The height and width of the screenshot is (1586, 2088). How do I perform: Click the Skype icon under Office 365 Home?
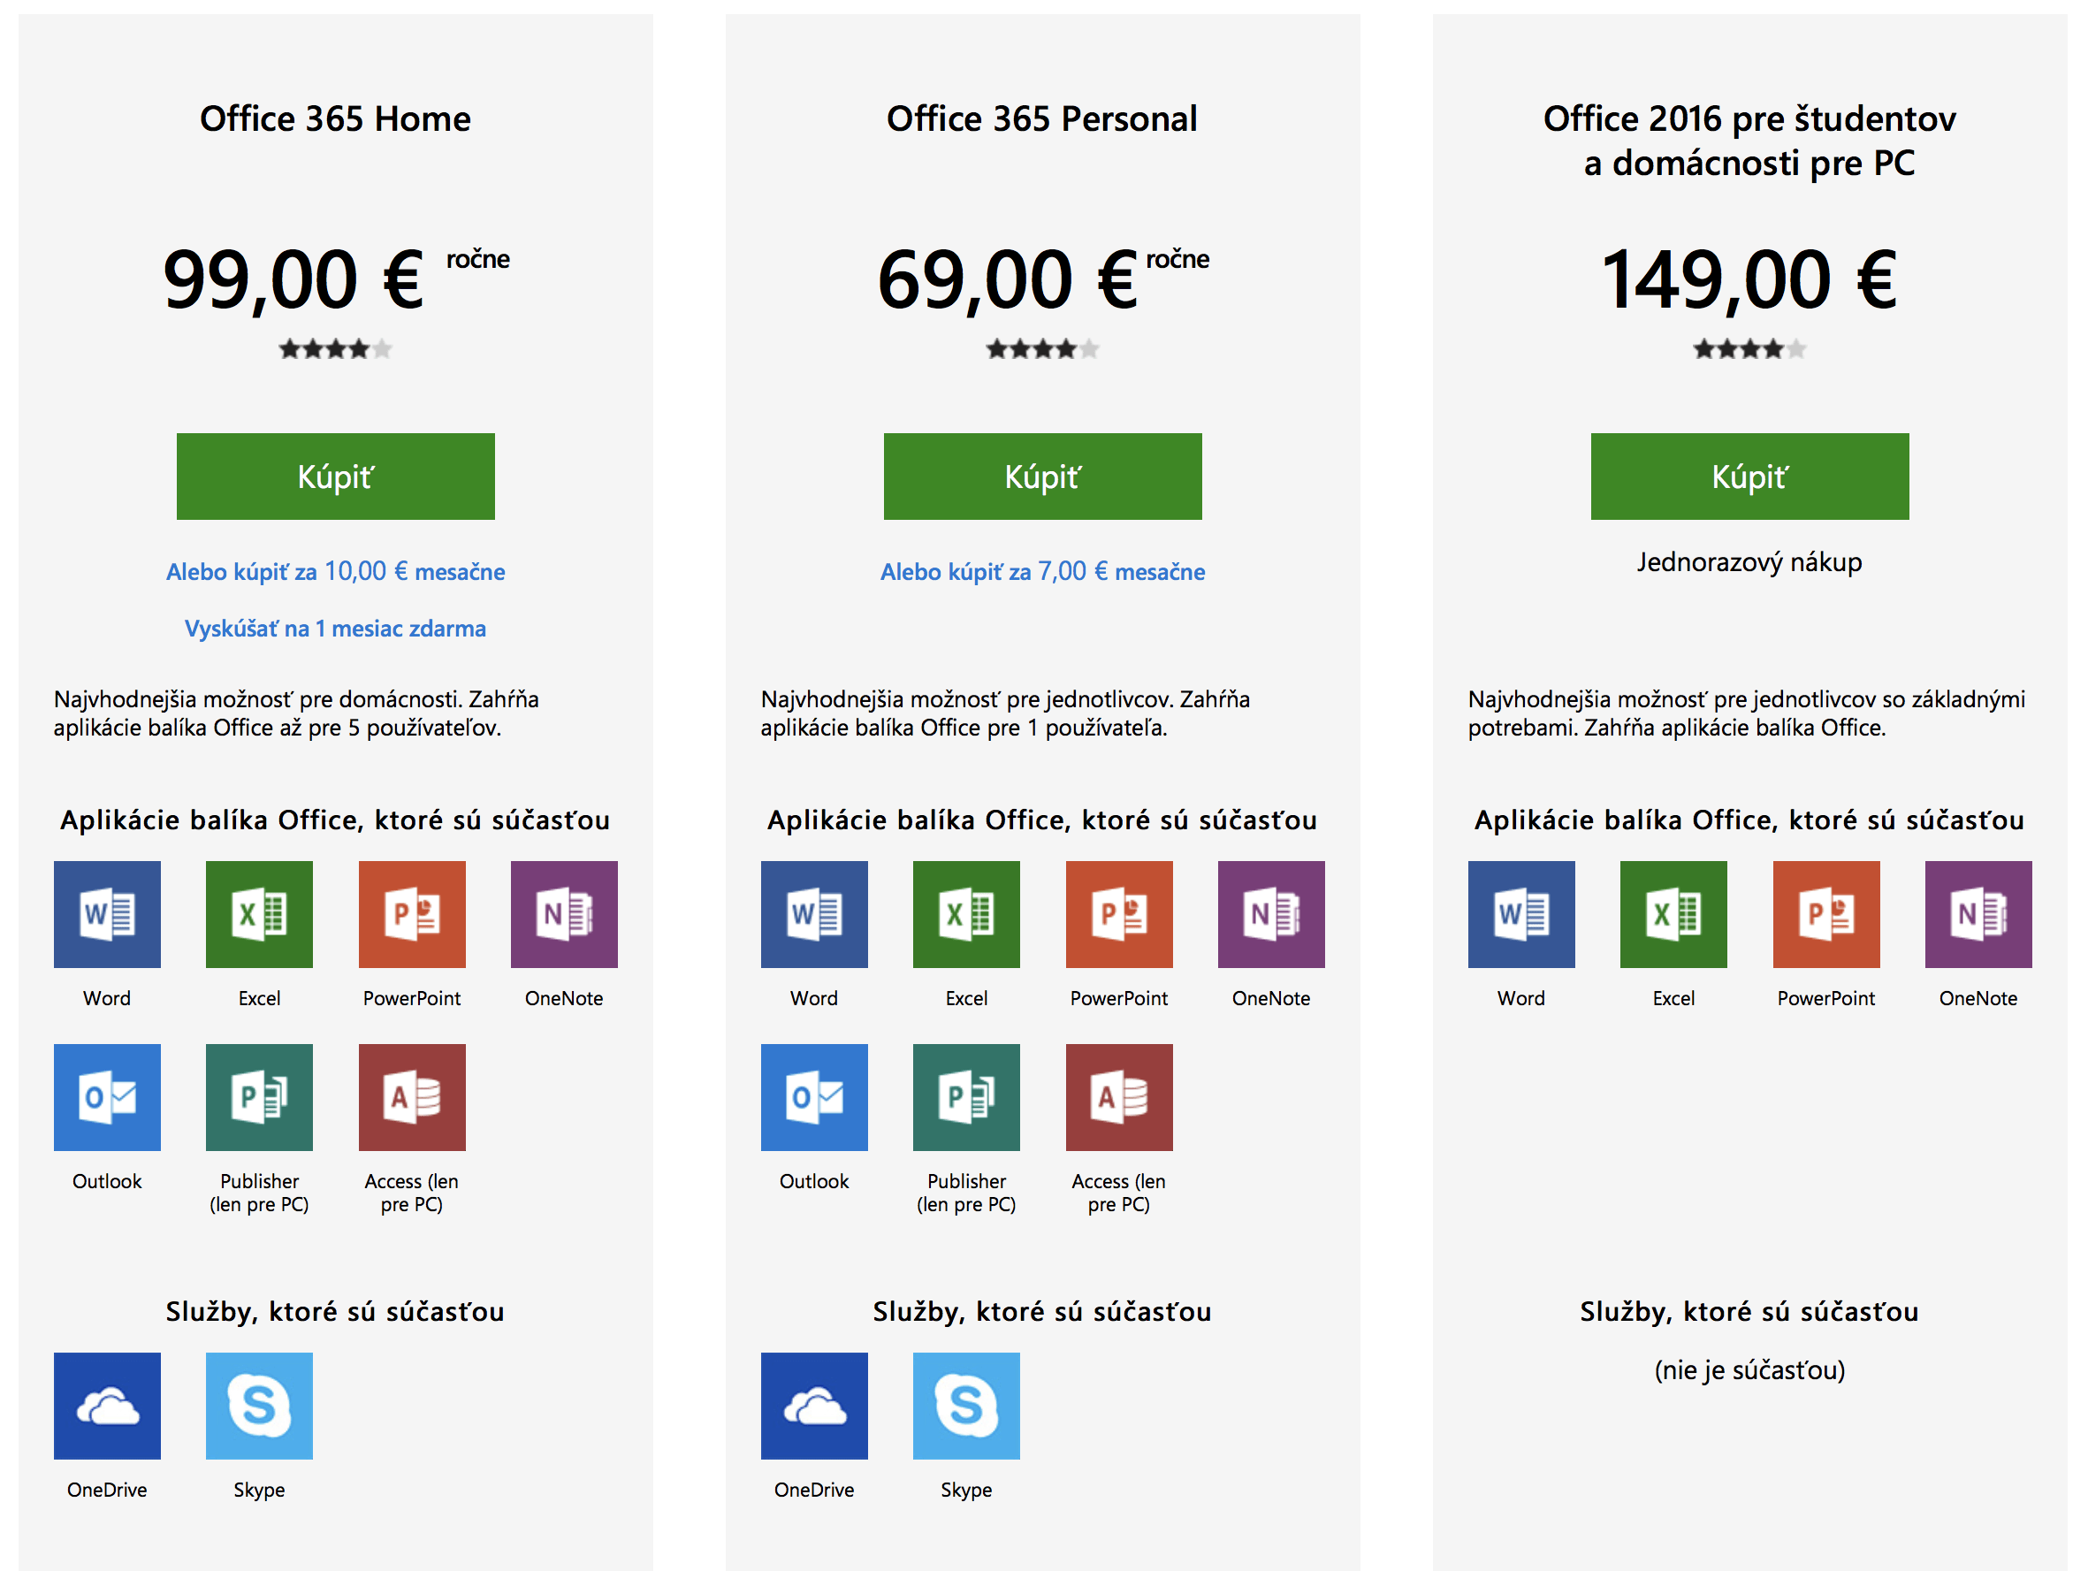[x=259, y=1406]
